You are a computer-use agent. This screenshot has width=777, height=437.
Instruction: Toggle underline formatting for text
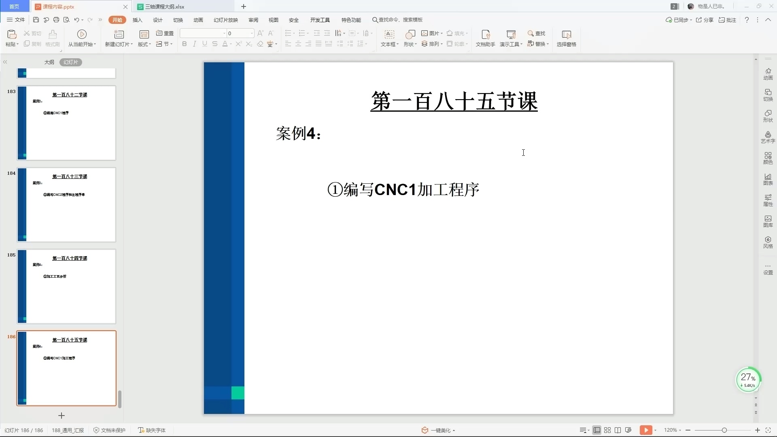(204, 44)
